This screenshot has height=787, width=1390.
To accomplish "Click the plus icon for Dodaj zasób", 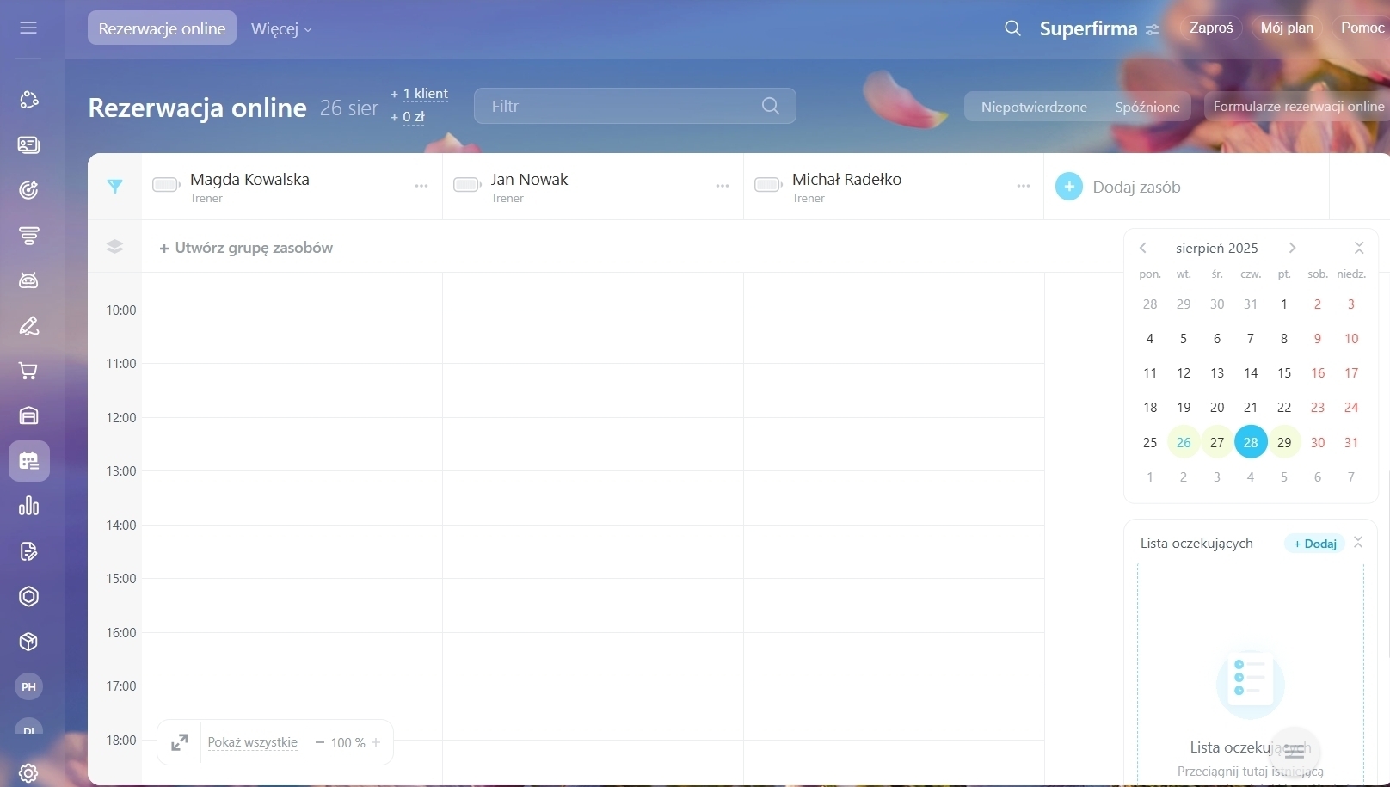I will (1069, 187).
